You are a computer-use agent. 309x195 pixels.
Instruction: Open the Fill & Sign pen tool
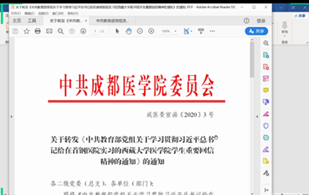pos(266,114)
